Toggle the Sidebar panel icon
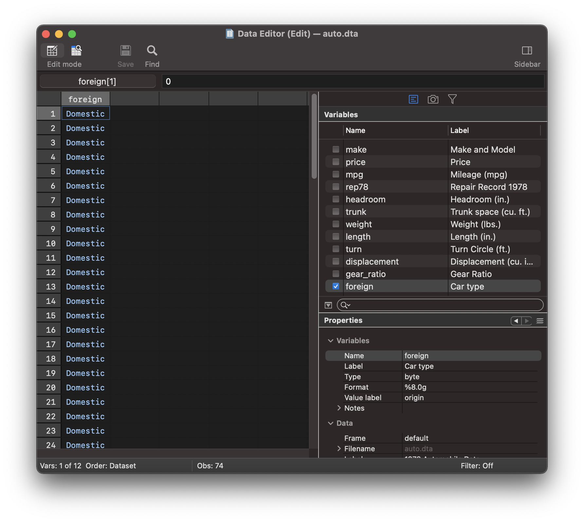Screen dimensions: 584x522 click(527, 50)
